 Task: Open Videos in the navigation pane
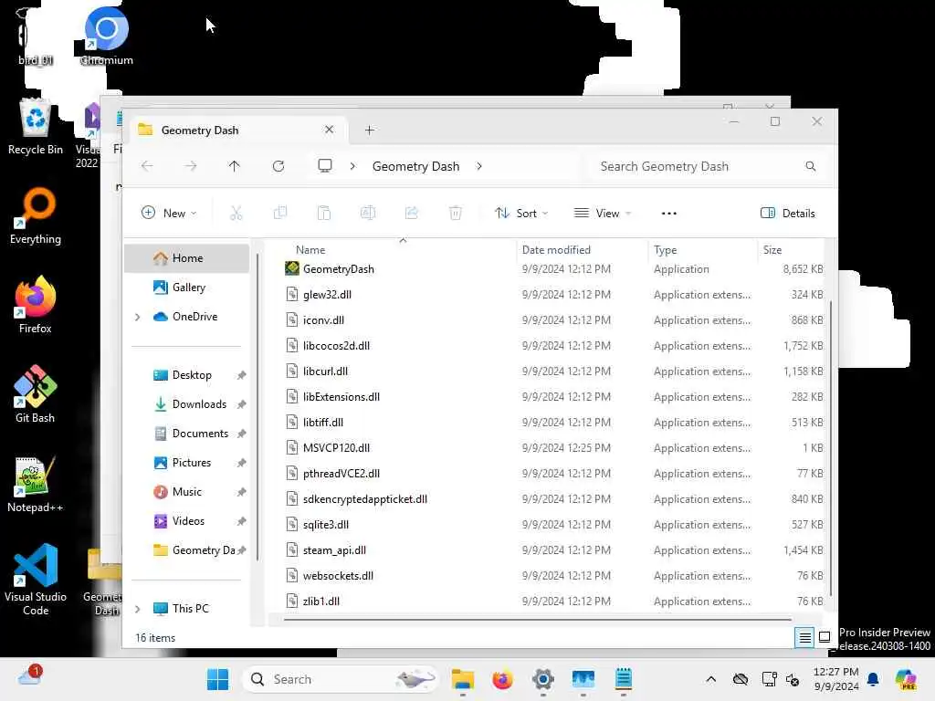(186, 521)
